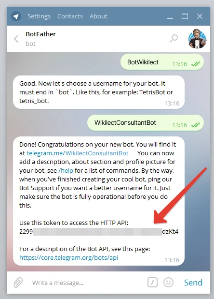Click the WikilectConsultantBot sent message bubble

tap(146, 123)
